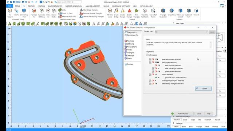Click Close button at wizard bottom

click(199, 114)
